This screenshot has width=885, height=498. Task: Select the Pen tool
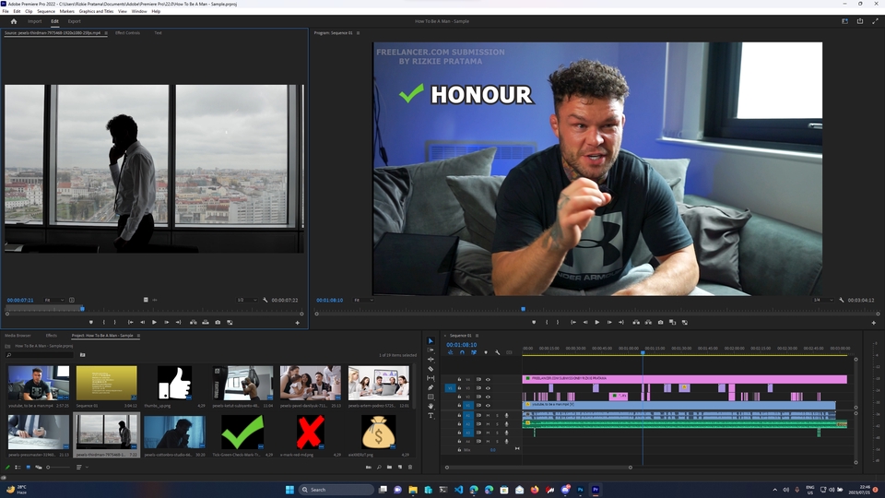click(x=431, y=387)
